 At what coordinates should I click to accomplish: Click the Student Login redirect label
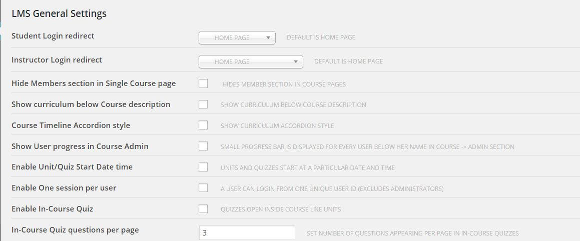tap(53, 36)
